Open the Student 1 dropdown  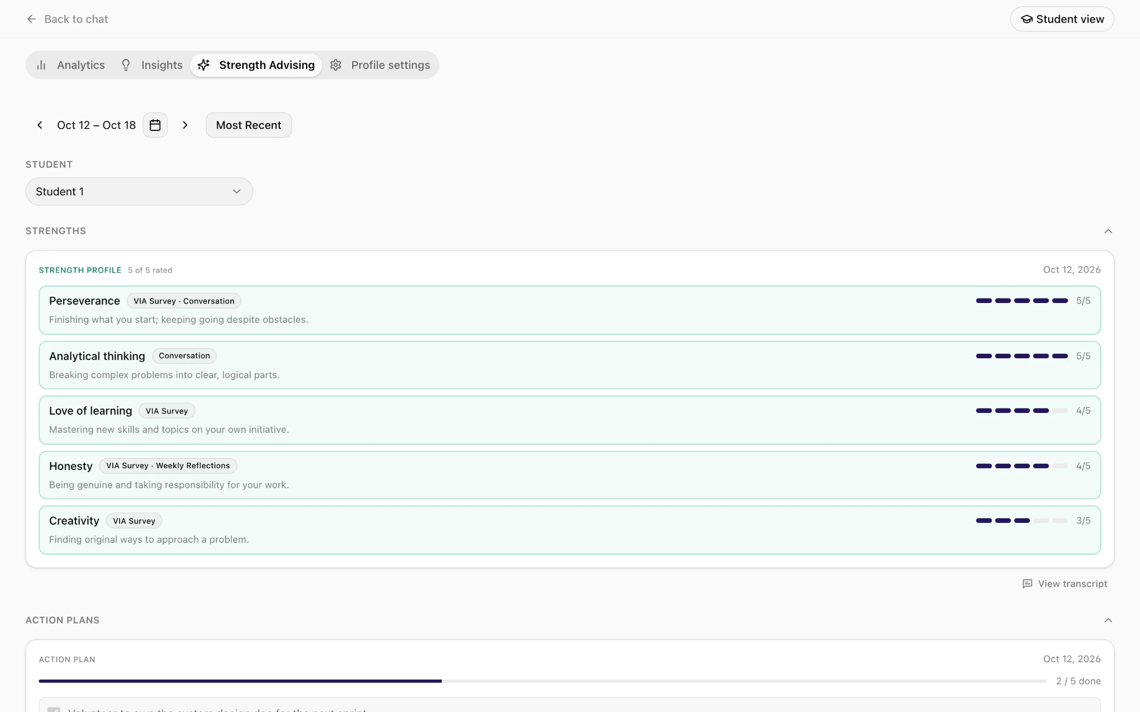139,191
